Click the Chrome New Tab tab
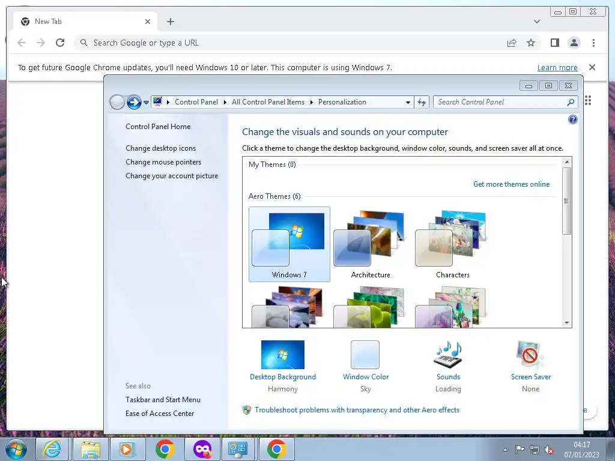Screen dimensions: 615x461 85,22
